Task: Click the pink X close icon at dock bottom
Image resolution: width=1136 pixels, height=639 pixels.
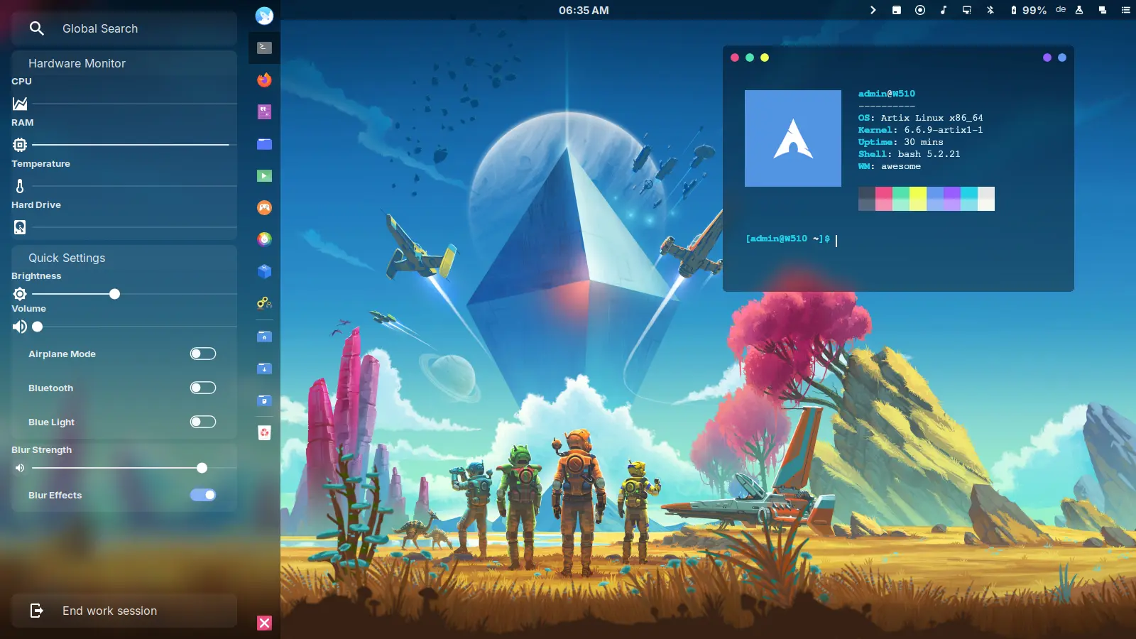Action: (264, 623)
